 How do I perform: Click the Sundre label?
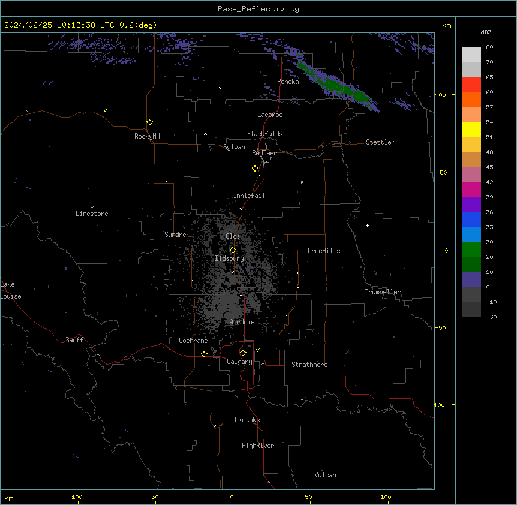(175, 235)
